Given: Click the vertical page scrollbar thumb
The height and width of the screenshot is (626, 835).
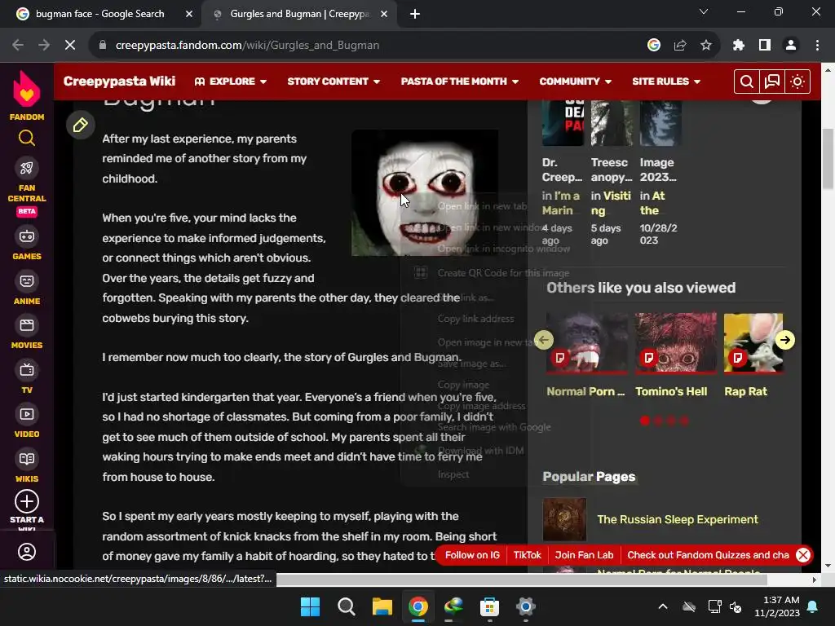Looking at the screenshot, I should [x=827, y=159].
